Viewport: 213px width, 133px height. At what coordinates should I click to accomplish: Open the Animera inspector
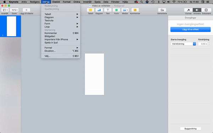tap(197, 10)
